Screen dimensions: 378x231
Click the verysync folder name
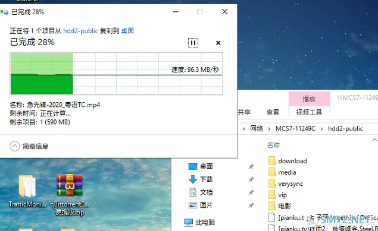290,184
